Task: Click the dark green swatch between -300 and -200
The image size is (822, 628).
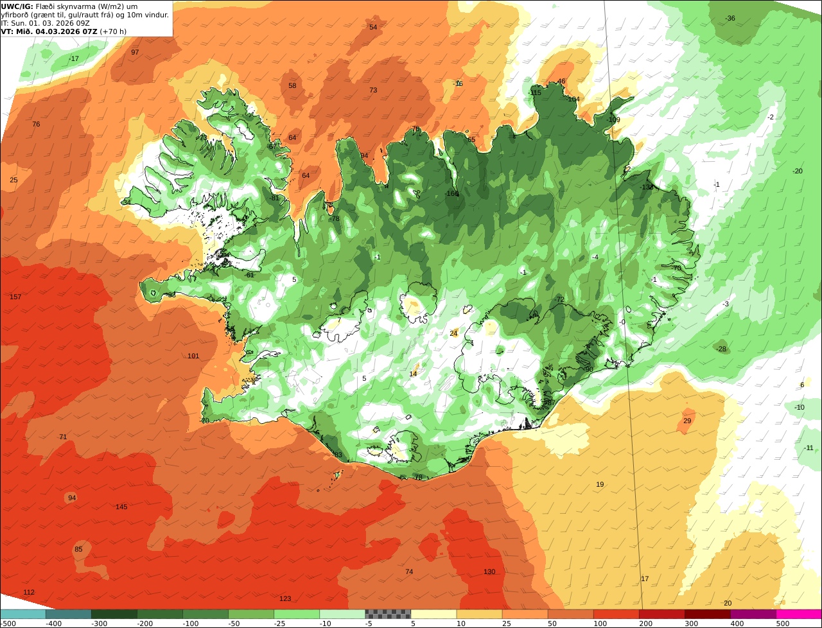Action: (x=114, y=614)
